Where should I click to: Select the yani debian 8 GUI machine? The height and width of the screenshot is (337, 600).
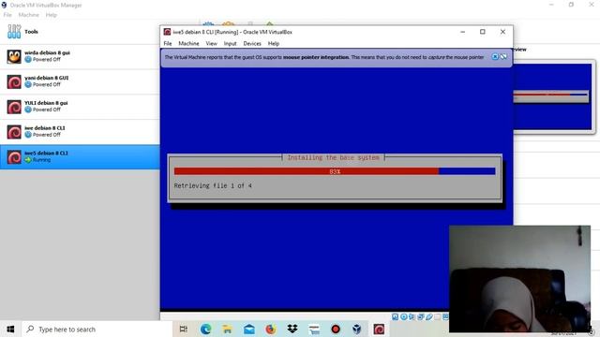click(80, 81)
